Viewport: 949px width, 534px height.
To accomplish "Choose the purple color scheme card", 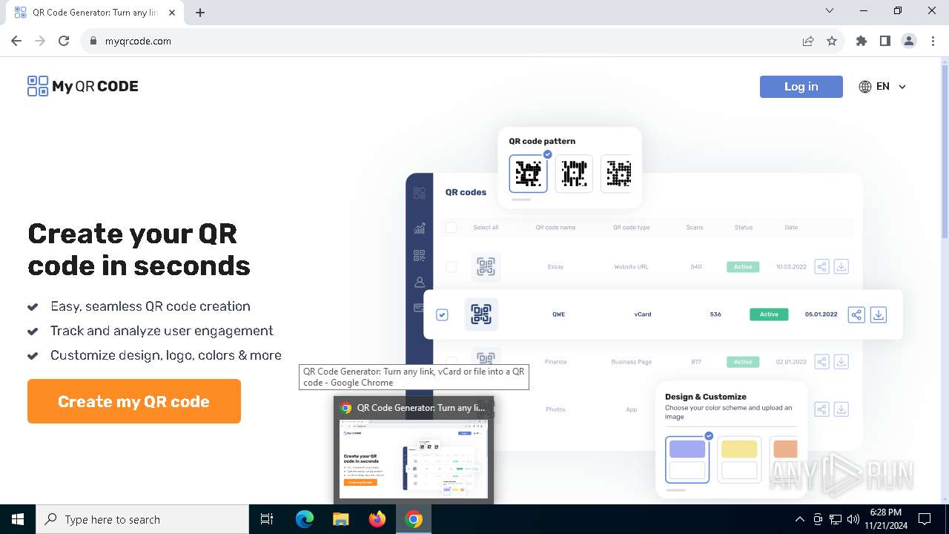I will click(x=687, y=460).
